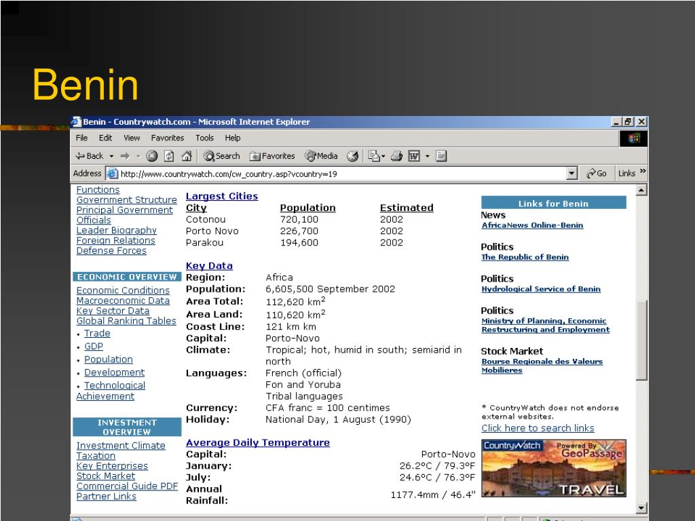
Task: Open Foreign Relations link
Action: [115, 241]
